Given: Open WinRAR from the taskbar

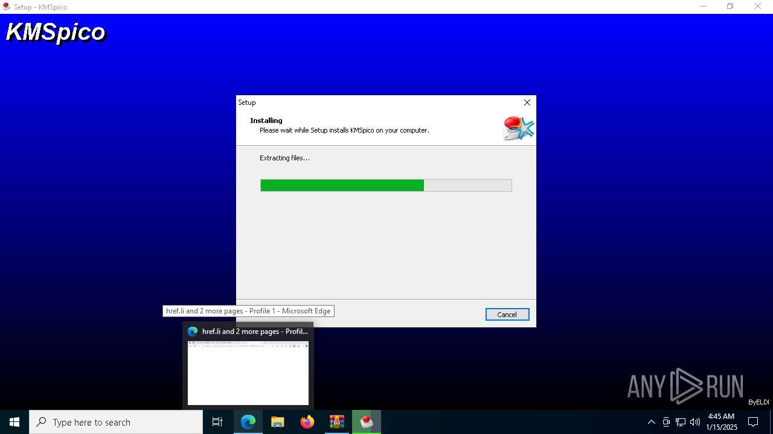Looking at the screenshot, I should (337, 422).
